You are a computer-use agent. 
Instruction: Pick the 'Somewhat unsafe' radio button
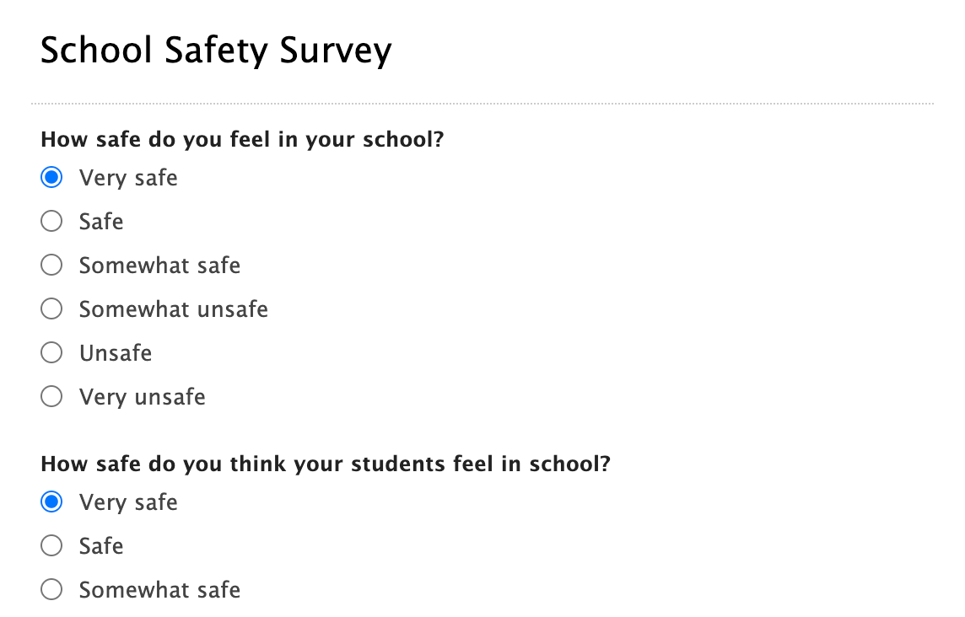point(51,309)
